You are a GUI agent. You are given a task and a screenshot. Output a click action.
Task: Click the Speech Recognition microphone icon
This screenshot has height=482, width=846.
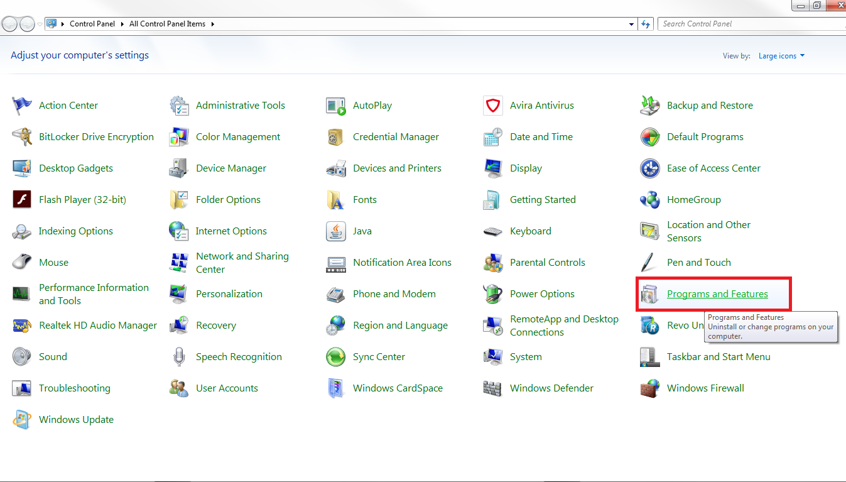tap(179, 357)
